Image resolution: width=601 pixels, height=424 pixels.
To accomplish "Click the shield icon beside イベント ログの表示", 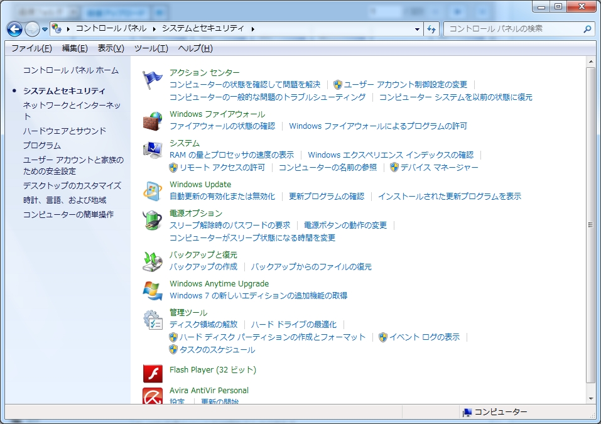I will [x=383, y=337].
